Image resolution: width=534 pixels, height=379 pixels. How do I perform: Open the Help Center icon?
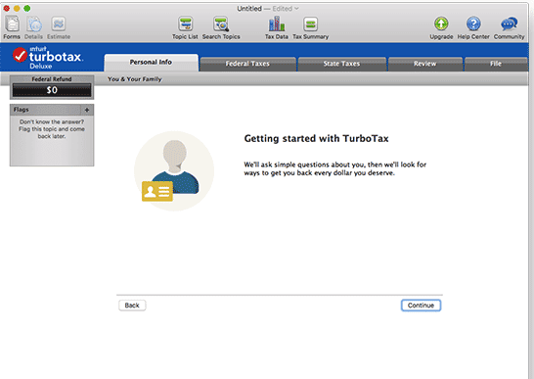pos(473,24)
